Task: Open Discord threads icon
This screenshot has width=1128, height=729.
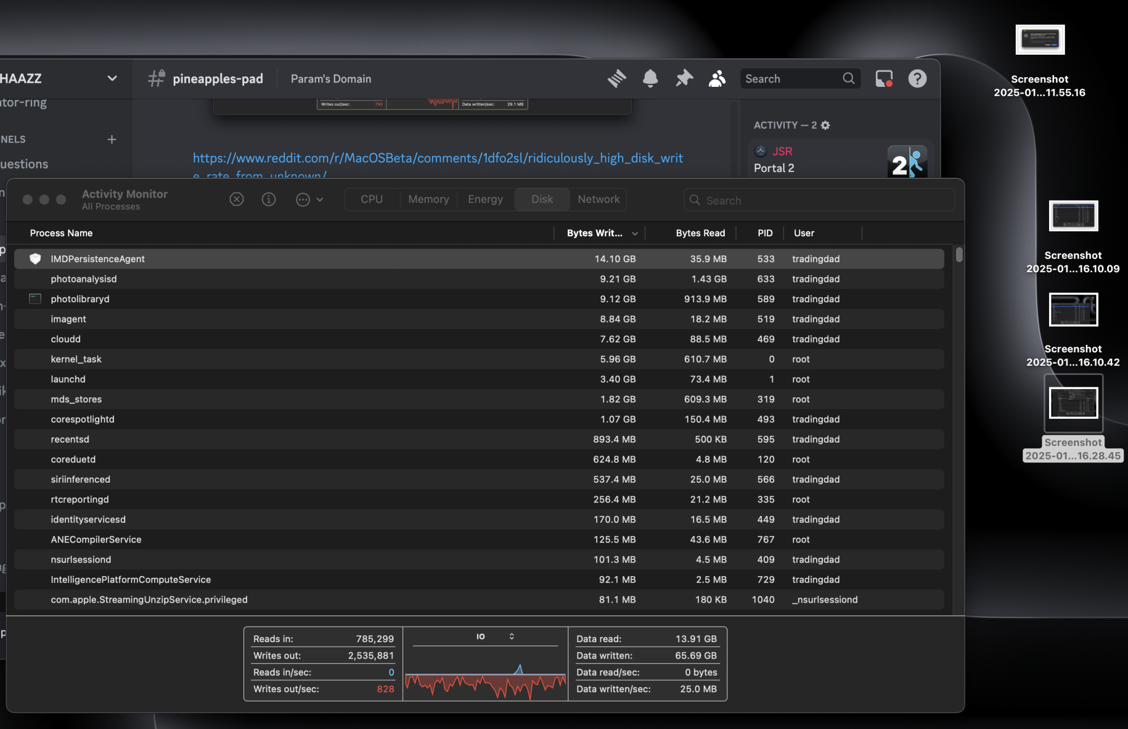Action: click(x=616, y=78)
